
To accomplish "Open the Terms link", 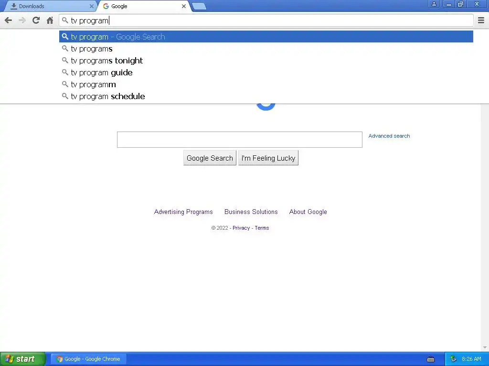I will [262, 228].
